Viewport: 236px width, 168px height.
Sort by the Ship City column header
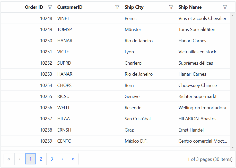point(134,7)
